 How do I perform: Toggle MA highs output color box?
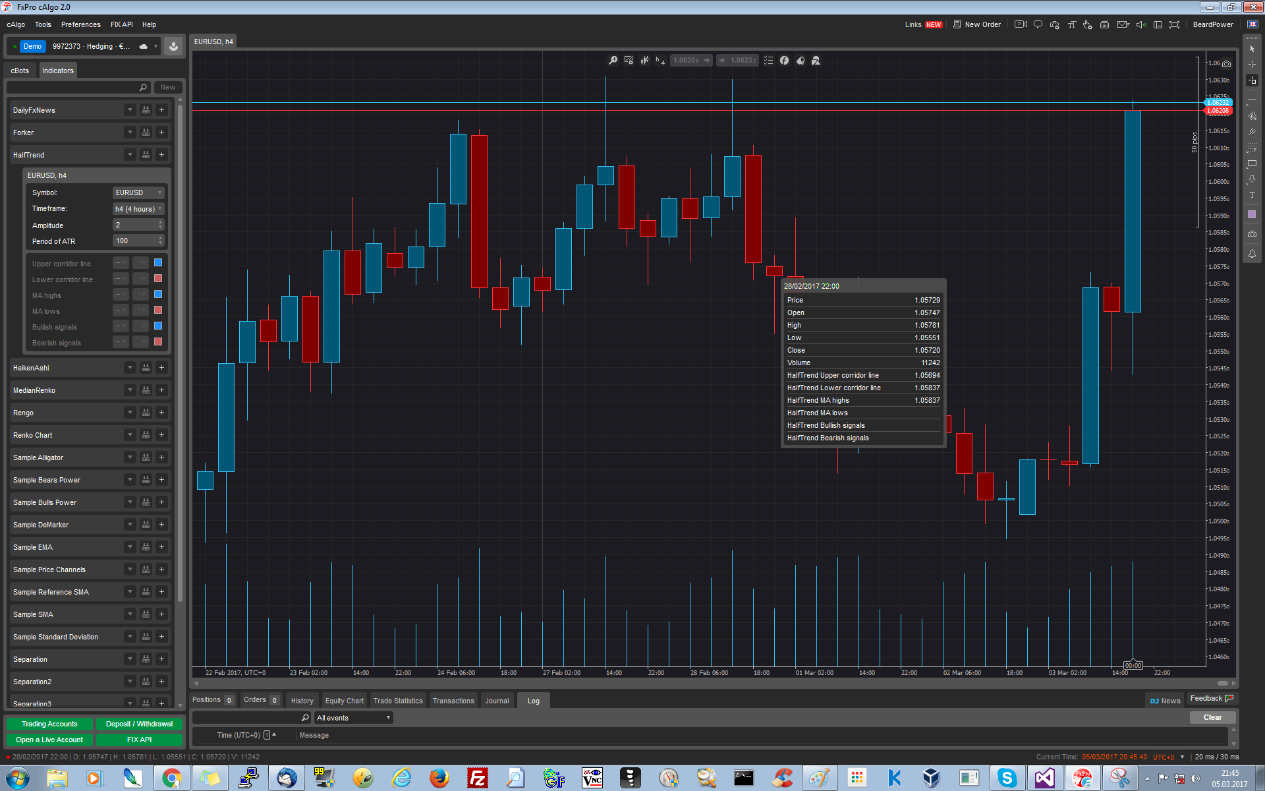point(158,295)
